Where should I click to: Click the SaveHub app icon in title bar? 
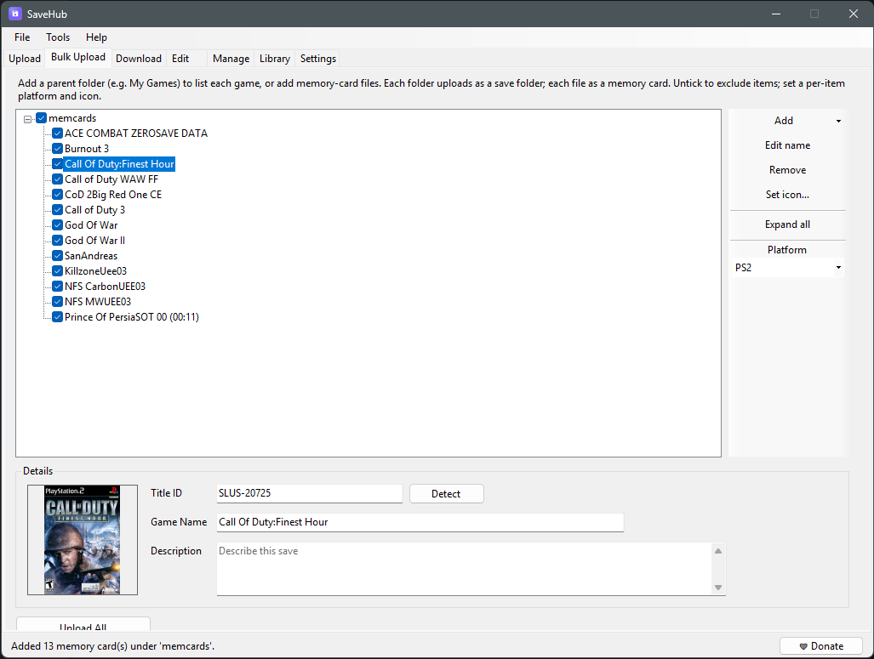click(15, 14)
